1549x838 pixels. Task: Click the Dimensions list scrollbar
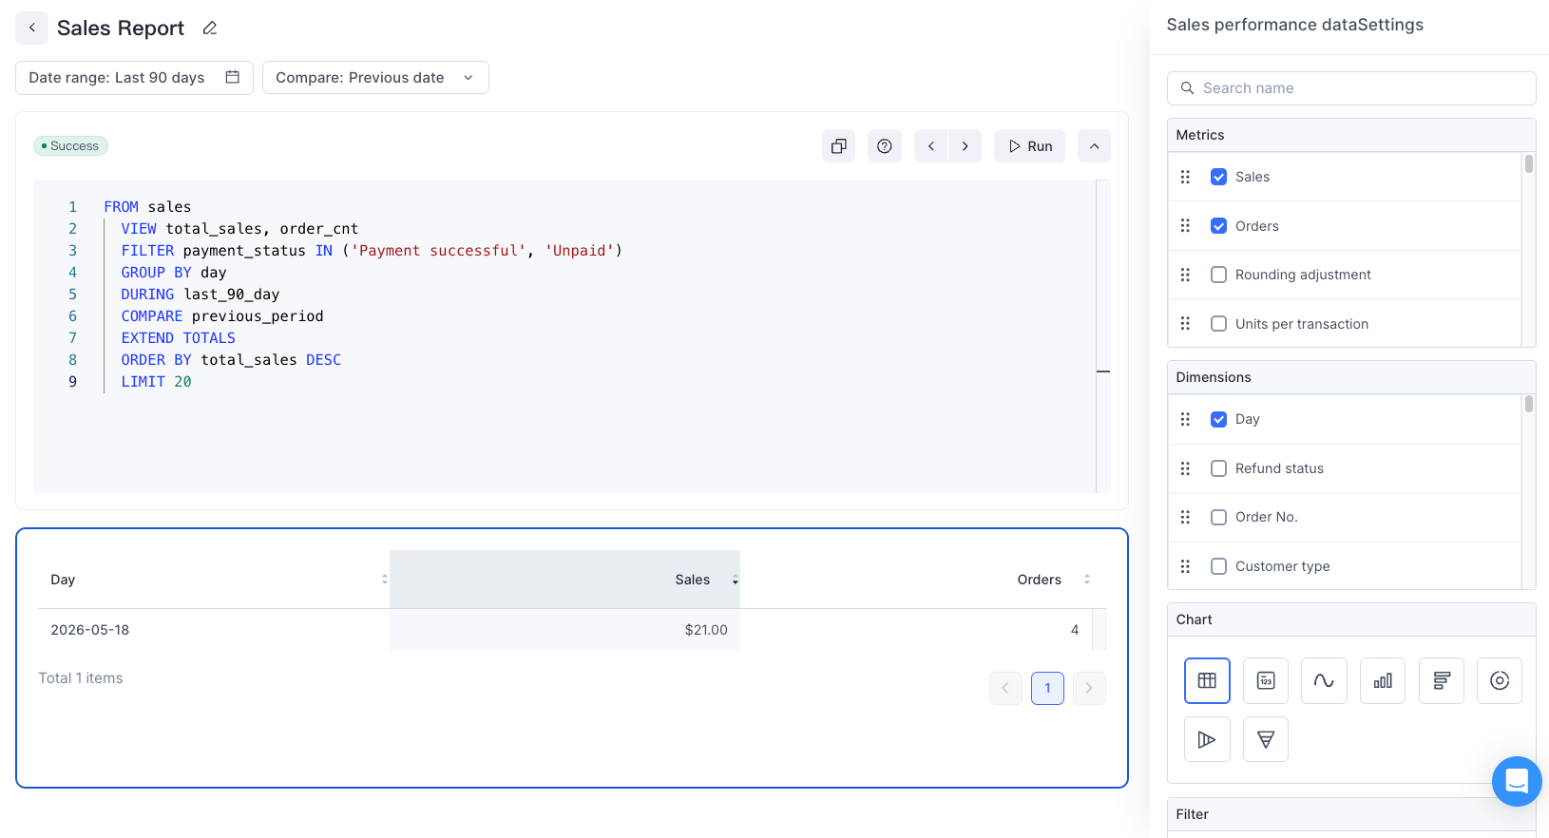pyautogui.click(x=1528, y=405)
